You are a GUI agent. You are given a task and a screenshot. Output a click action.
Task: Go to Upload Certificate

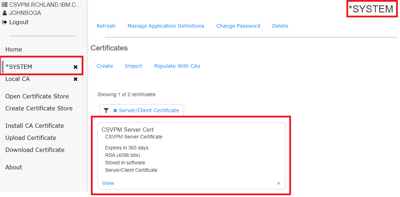point(31,138)
